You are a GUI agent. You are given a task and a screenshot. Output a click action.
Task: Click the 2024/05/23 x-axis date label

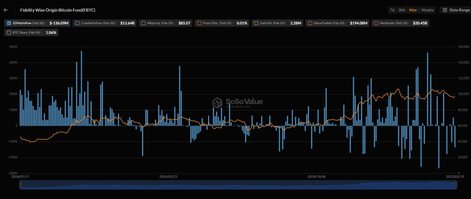168,177
